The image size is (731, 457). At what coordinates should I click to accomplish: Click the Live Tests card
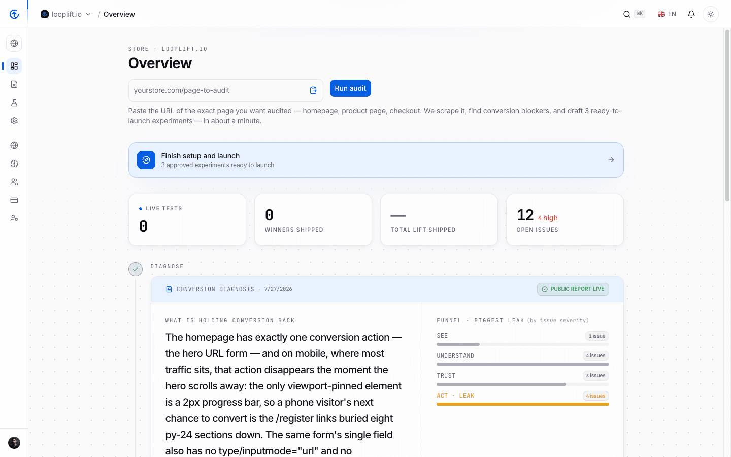(187, 220)
